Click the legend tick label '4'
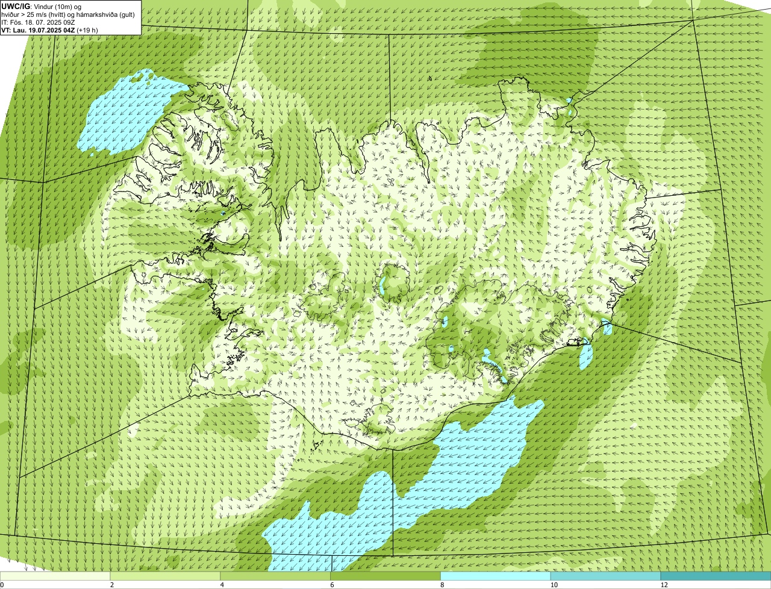The width and height of the screenshot is (771, 589). [x=222, y=585]
